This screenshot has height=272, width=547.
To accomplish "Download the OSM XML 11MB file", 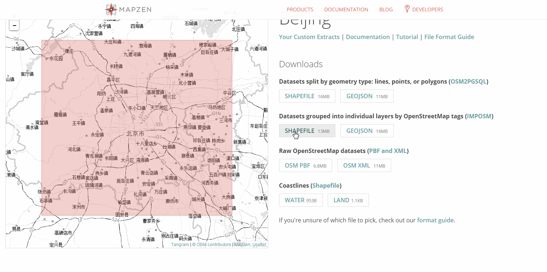I will (364, 165).
